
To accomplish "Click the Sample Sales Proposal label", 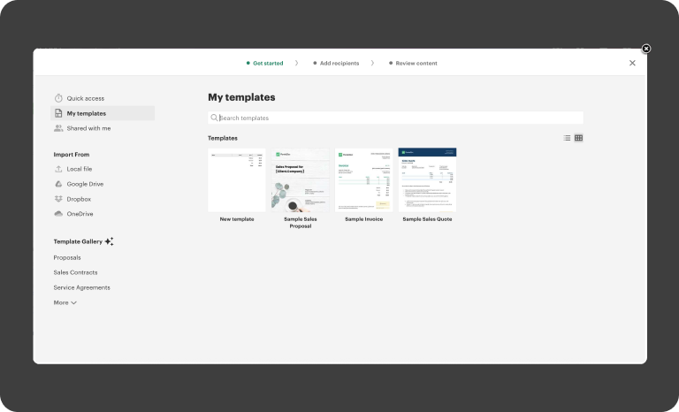I will [x=301, y=223].
